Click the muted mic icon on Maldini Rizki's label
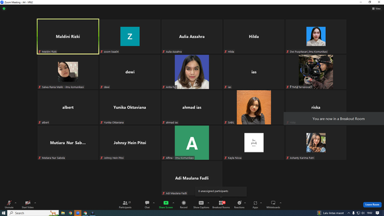384x216 pixels. point(40,52)
